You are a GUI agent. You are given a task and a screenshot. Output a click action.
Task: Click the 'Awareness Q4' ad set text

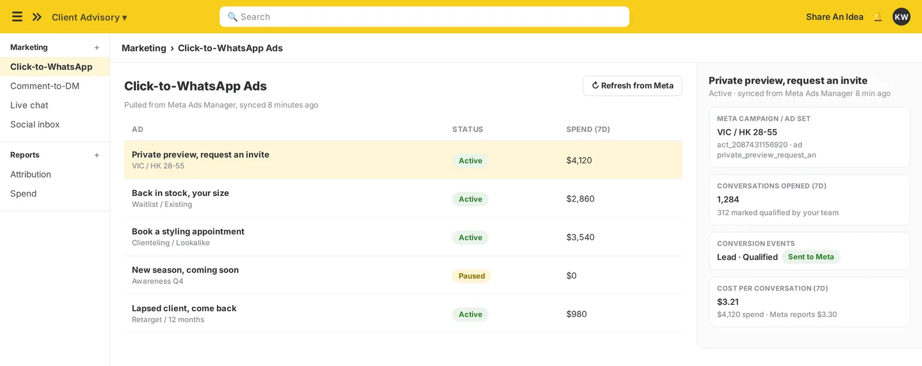pos(157,281)
